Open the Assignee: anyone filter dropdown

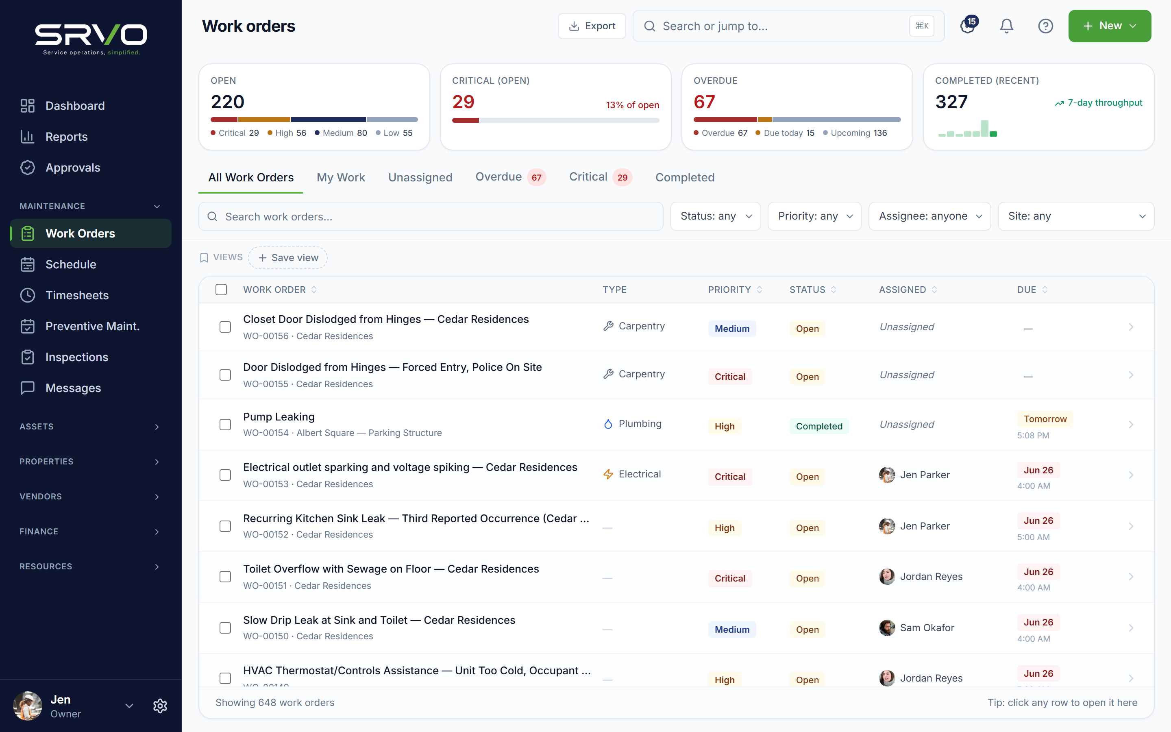(x=929, y=216)
